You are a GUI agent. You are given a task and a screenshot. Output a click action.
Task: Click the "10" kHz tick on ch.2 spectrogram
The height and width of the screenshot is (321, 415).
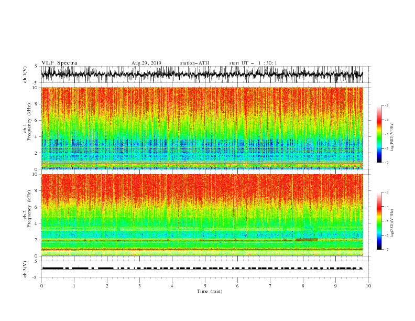pos(35,174)
